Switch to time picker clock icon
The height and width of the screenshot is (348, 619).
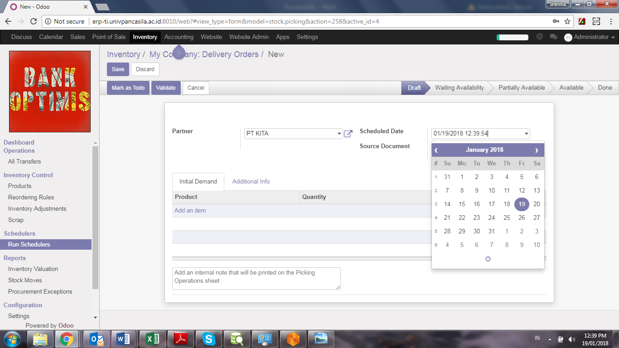coord(488,259)
